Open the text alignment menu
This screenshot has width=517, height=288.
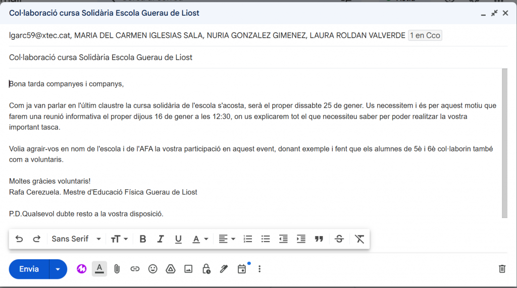click(227, 239)
